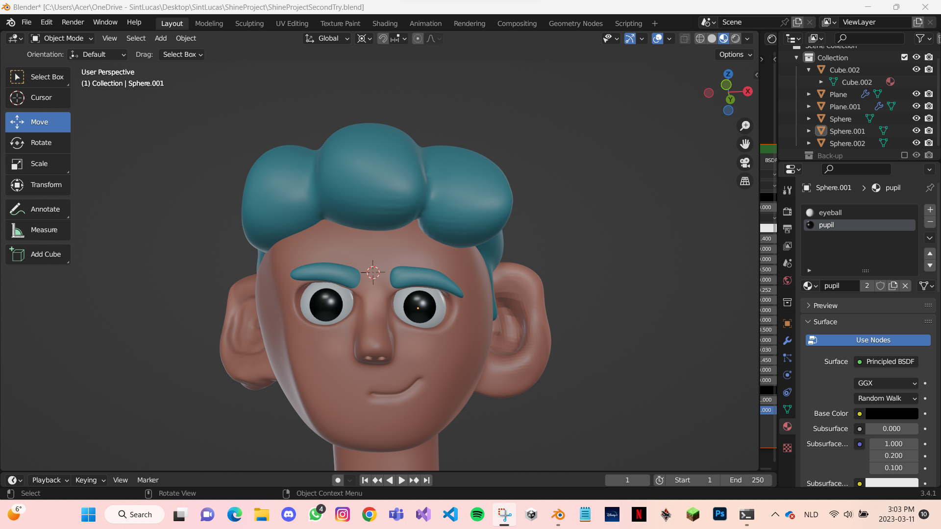The height and width of the screenshot is (529, 941).
Task: Uncheck the Collection checkbox in outliner
Action: (904, 57)
